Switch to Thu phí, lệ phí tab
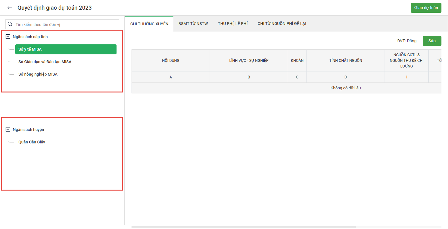 pyautogui.click(x=233, y=24)
